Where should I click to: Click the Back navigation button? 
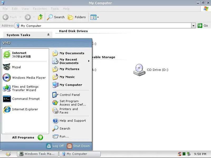tap(10, 17)
